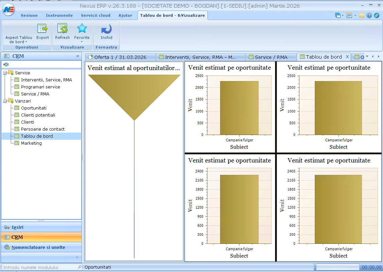The height and width of the screenshot is (272, 383).
Task: Click the Nexus ERP logo button
Action: pos(9,9)
